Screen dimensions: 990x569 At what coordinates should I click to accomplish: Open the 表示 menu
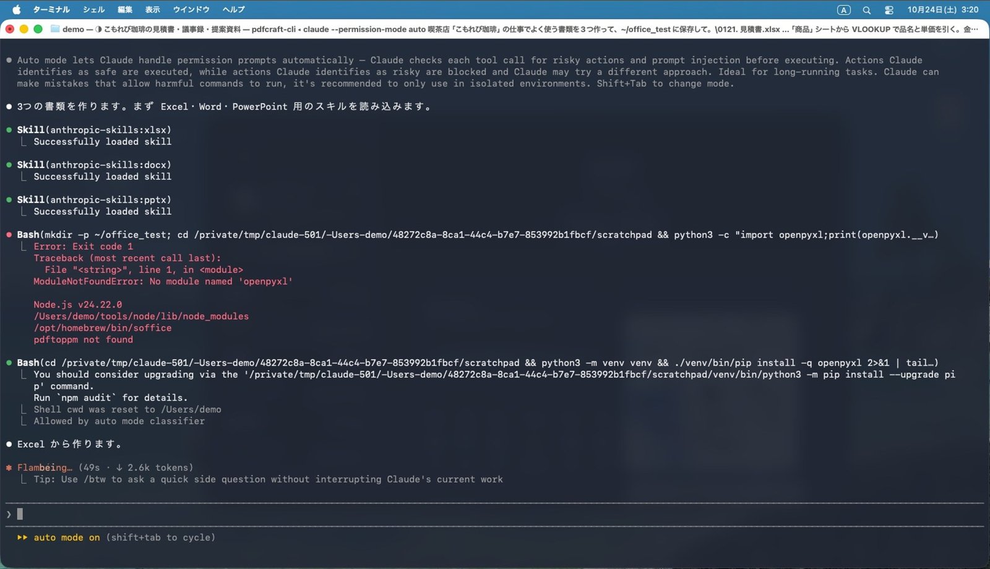click(152, 9)
